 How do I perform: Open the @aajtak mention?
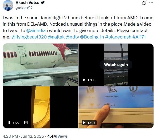(x=56, y=37)
